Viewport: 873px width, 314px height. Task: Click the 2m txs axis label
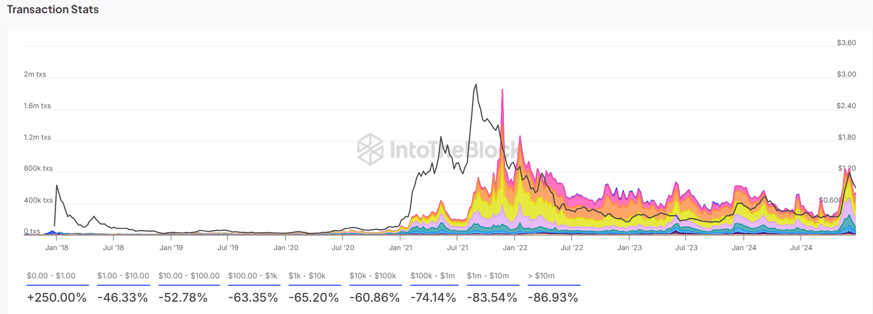[x=35, y=74]
